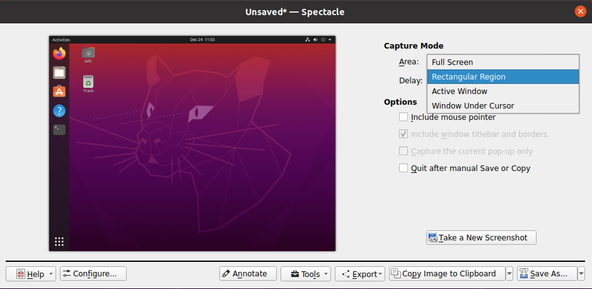
Task: Choose Rectangular Region capture mode
Action: 503,77
